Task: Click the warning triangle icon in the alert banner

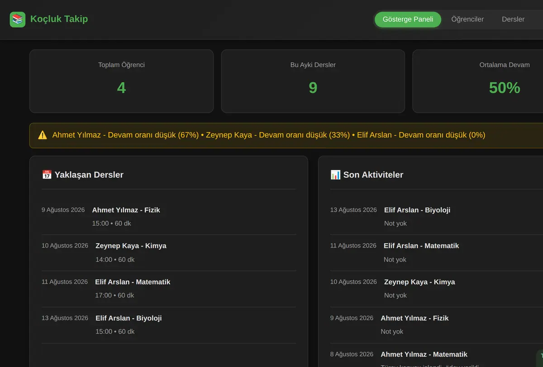Action: [x=43, y=135]
